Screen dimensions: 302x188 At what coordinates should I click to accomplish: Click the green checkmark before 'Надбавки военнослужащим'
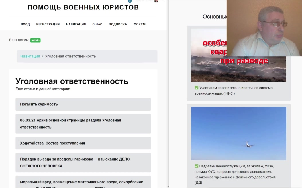click(x=197, y=166)
